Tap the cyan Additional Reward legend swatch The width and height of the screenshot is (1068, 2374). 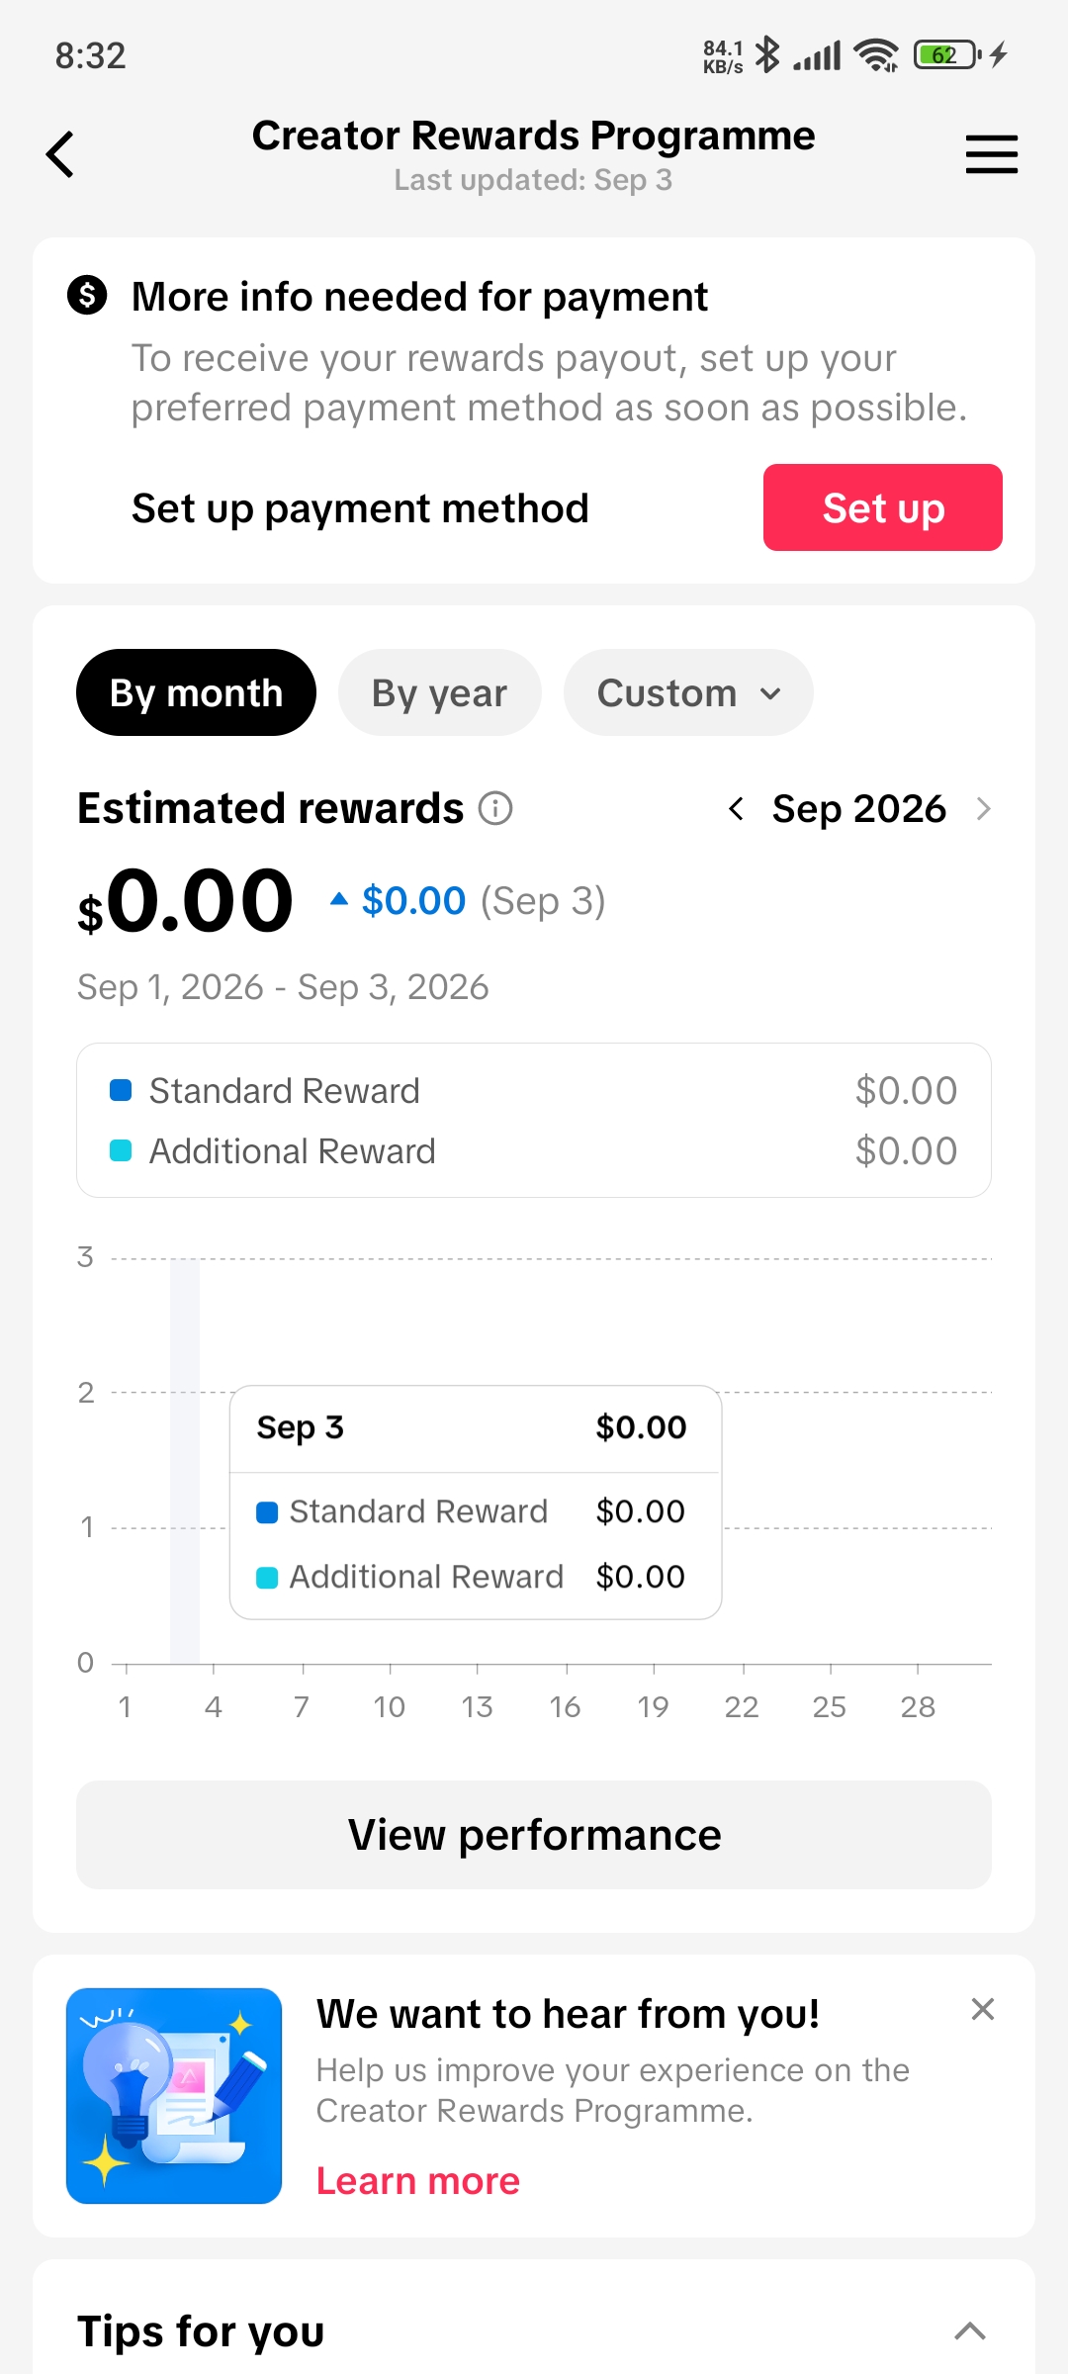point(121,1150)
